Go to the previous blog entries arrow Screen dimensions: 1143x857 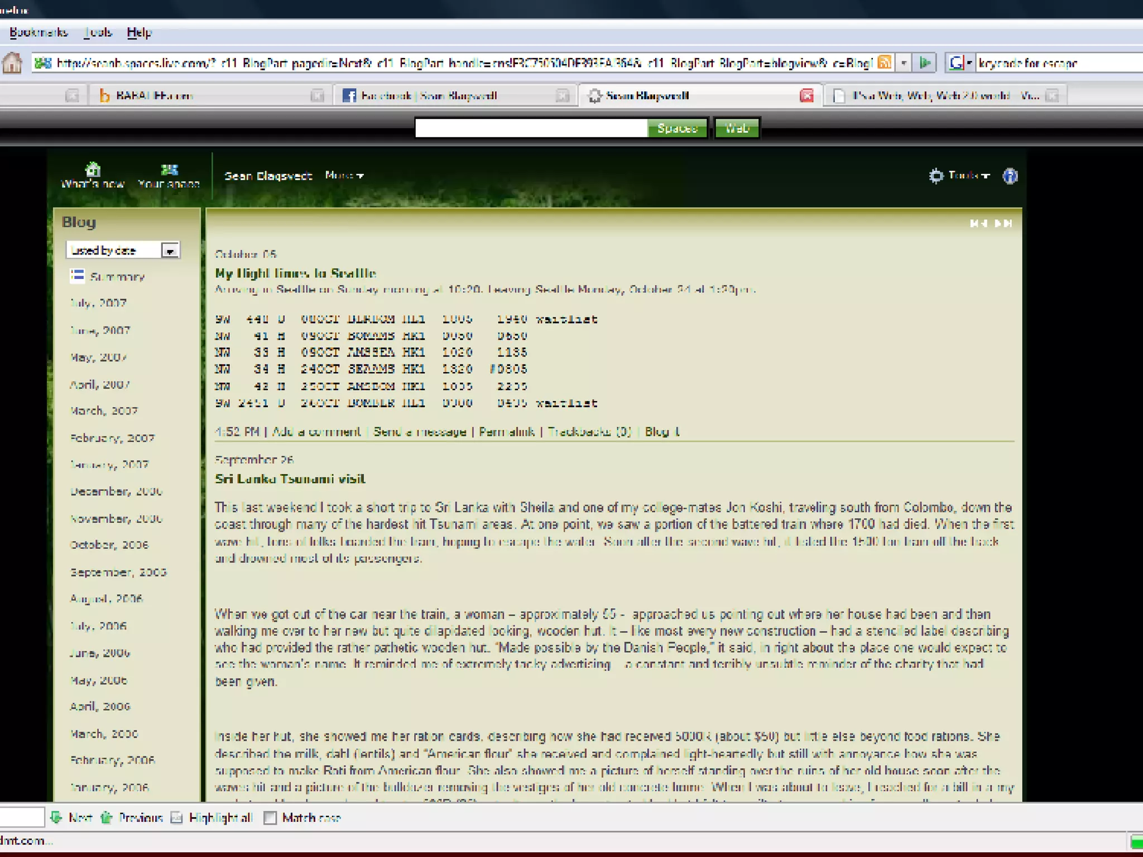[x=978, y=223]
